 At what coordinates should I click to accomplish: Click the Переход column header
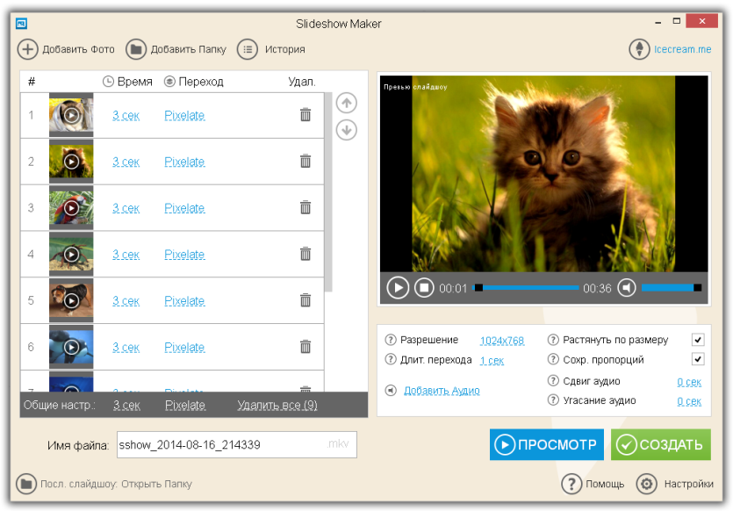[193, 82]
